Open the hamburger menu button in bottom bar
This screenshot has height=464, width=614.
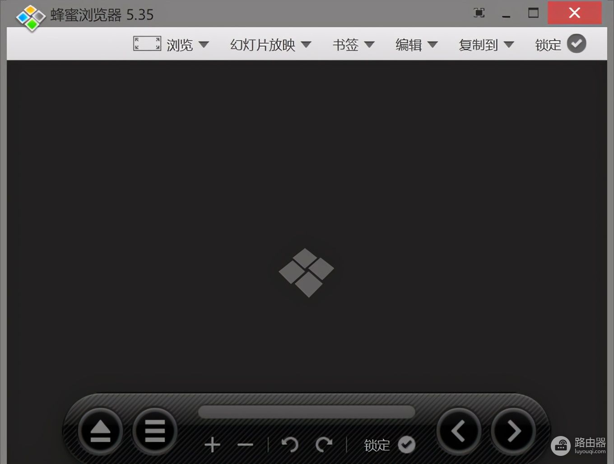tap(155, 431)
